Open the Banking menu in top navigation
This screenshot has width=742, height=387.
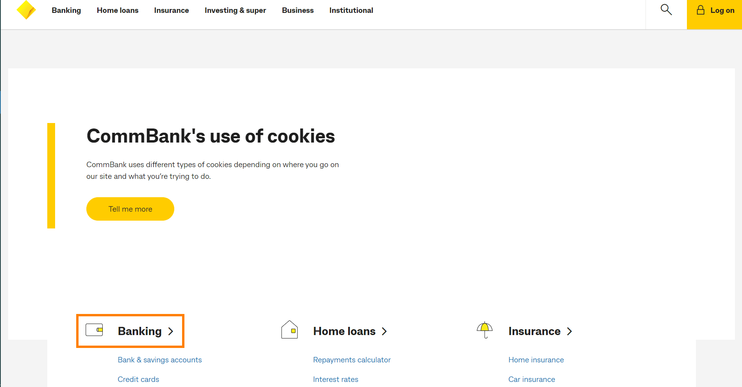pos(66,11)
